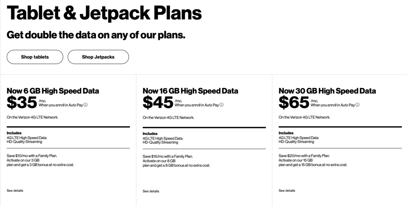Screen dimensions: 407x206
Task: Click Includes label in the $45 plan
Action: 150,134
